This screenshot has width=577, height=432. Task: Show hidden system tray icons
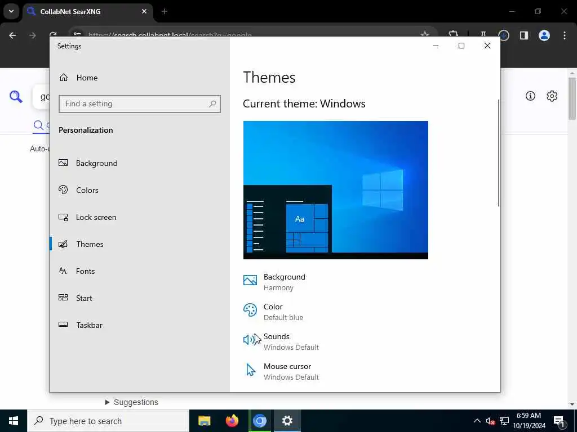[477, 421]
